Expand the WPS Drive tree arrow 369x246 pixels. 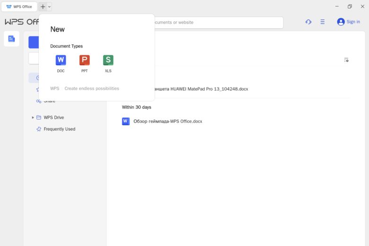point(33,117)
